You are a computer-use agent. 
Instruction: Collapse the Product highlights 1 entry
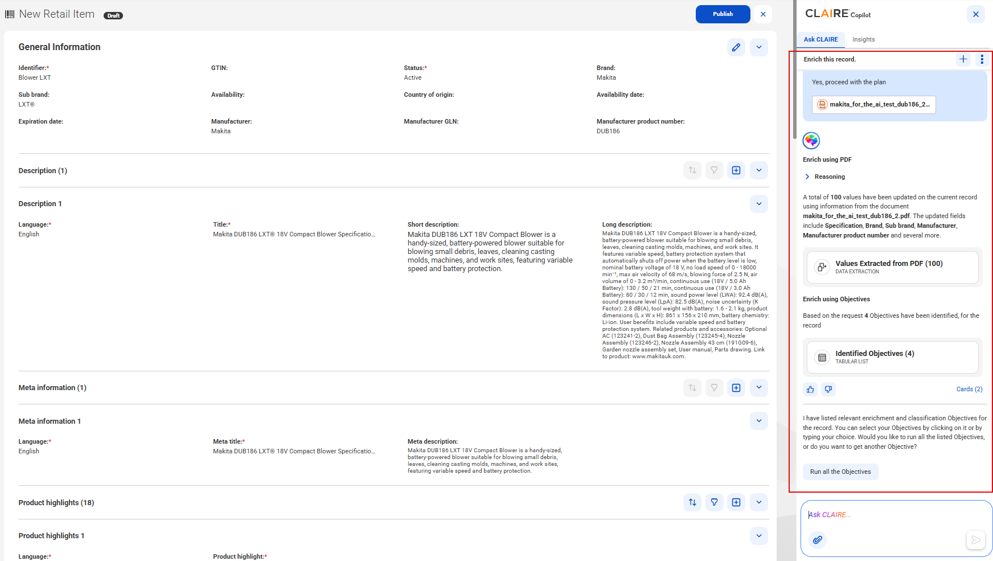click(758, 536)
